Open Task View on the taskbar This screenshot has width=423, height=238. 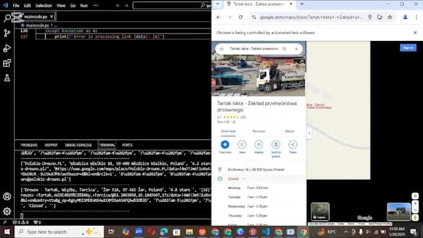pyautogui.click(x=111, y=232)
